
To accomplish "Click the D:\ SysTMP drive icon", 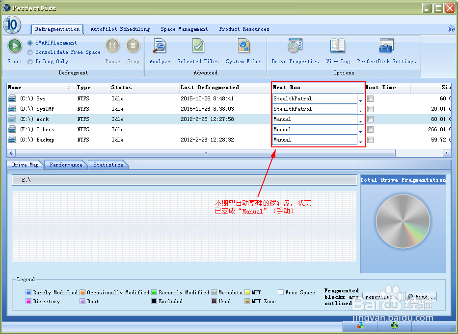I will 12,109.
